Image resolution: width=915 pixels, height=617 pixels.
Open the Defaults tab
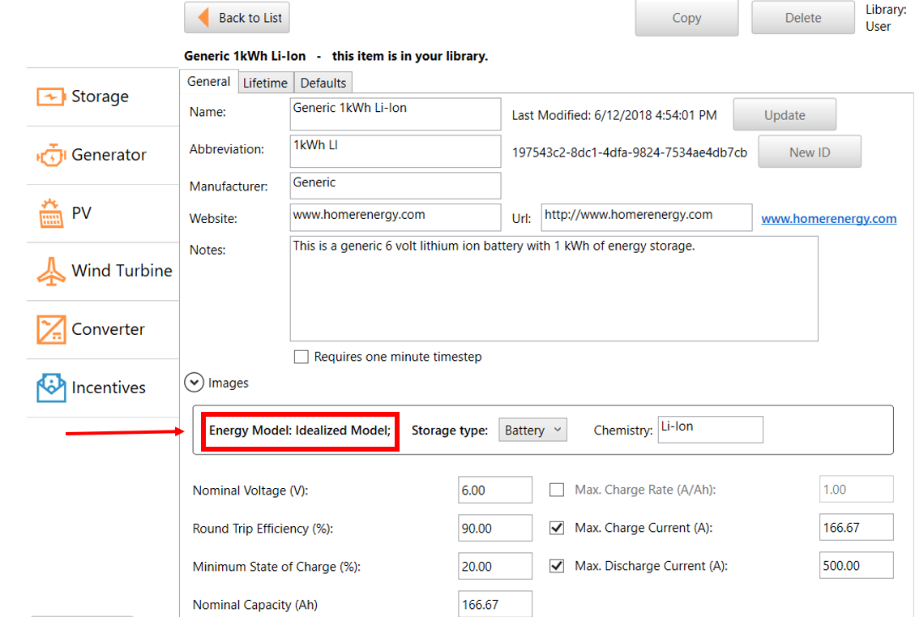point(323,83)
